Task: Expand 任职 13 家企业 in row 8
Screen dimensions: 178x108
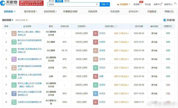Action: tap(121, 94)
